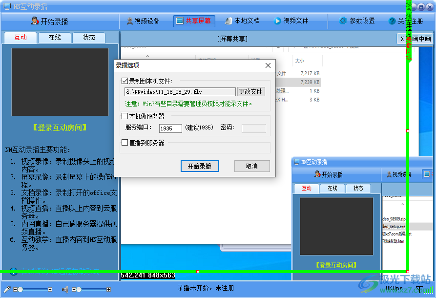Click the NN互动录播 title bar monitor icon
The image size is (436, 298).
(x=7, y=6)
